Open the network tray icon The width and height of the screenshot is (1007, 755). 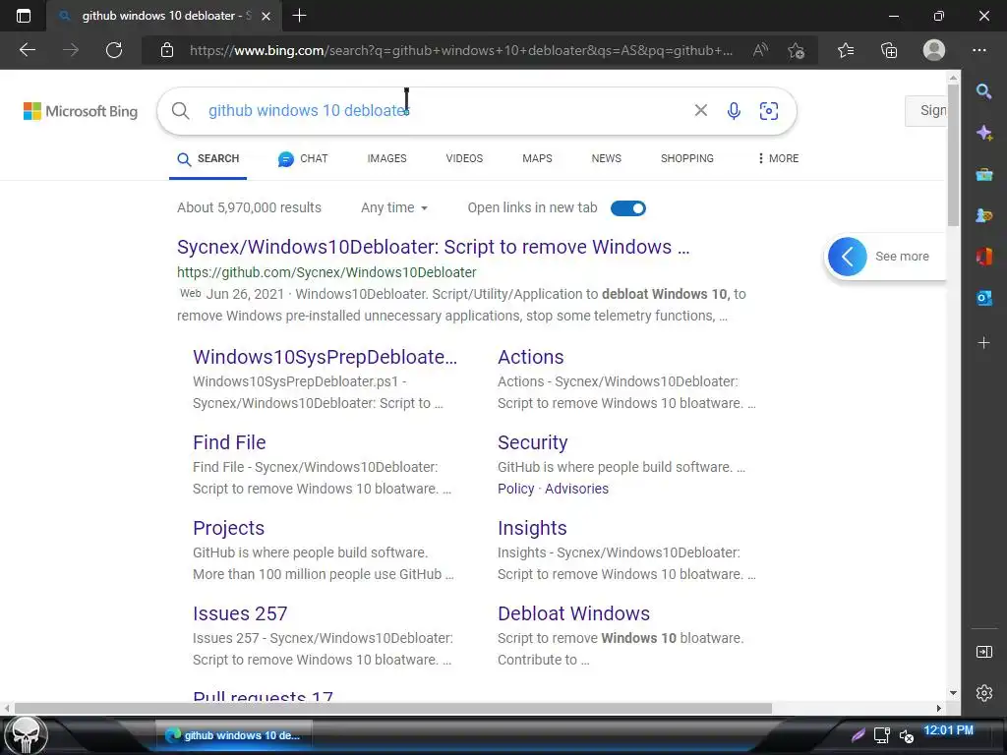click(x=882, y=735)
